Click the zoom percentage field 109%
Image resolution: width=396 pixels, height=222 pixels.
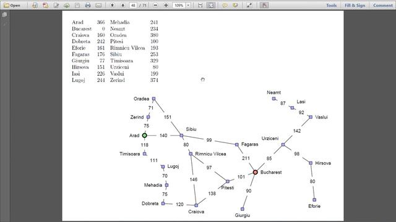[179, 6]
